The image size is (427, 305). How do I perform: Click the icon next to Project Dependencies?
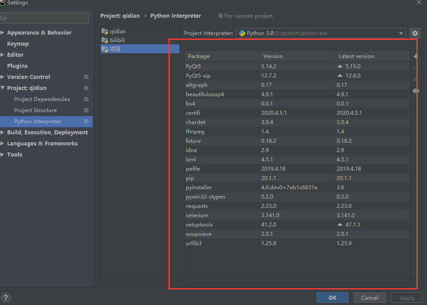click(x=86, y=99)
